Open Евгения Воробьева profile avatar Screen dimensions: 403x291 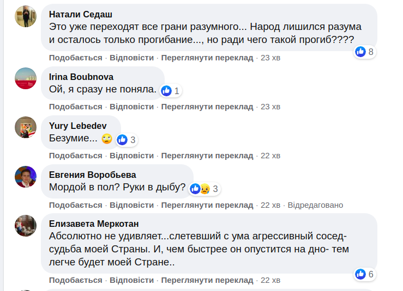click(26, 176)
